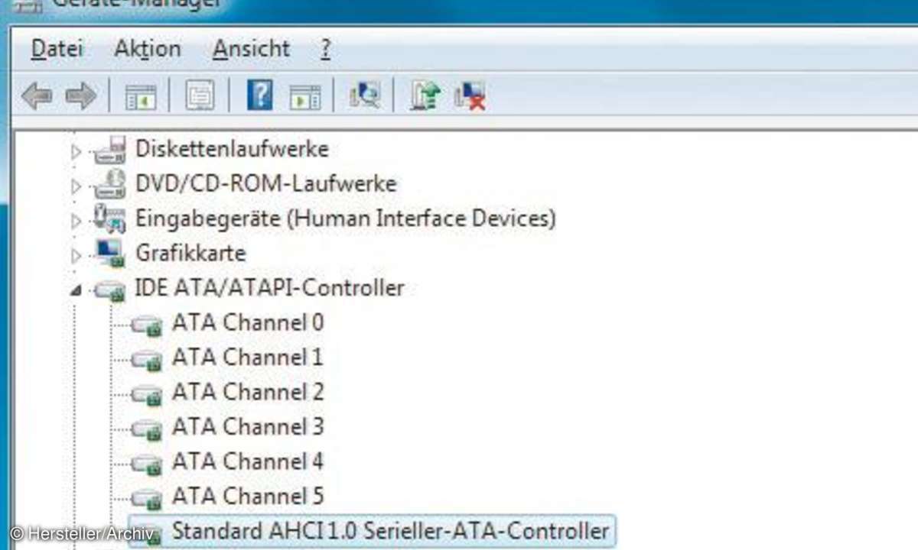Select the IDE ATA/ATAPI-Controller label
Image resolution: width=918 pixels, height=550 pixels.
(x=269, y=288)
